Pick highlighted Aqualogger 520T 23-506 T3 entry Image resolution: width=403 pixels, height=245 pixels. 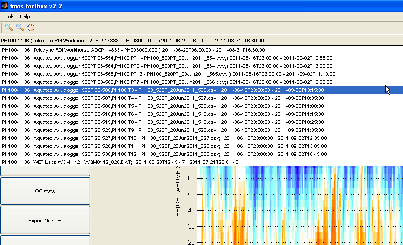pos(201,90)
